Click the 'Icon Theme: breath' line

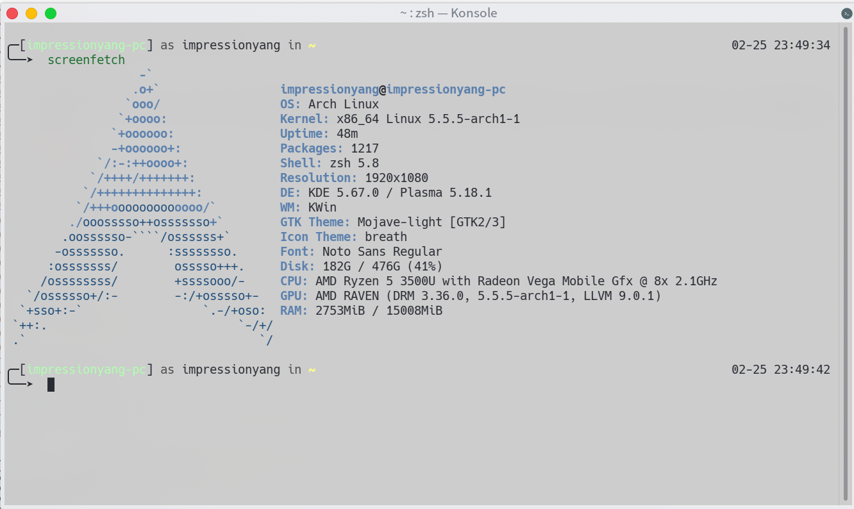[344, 237]
